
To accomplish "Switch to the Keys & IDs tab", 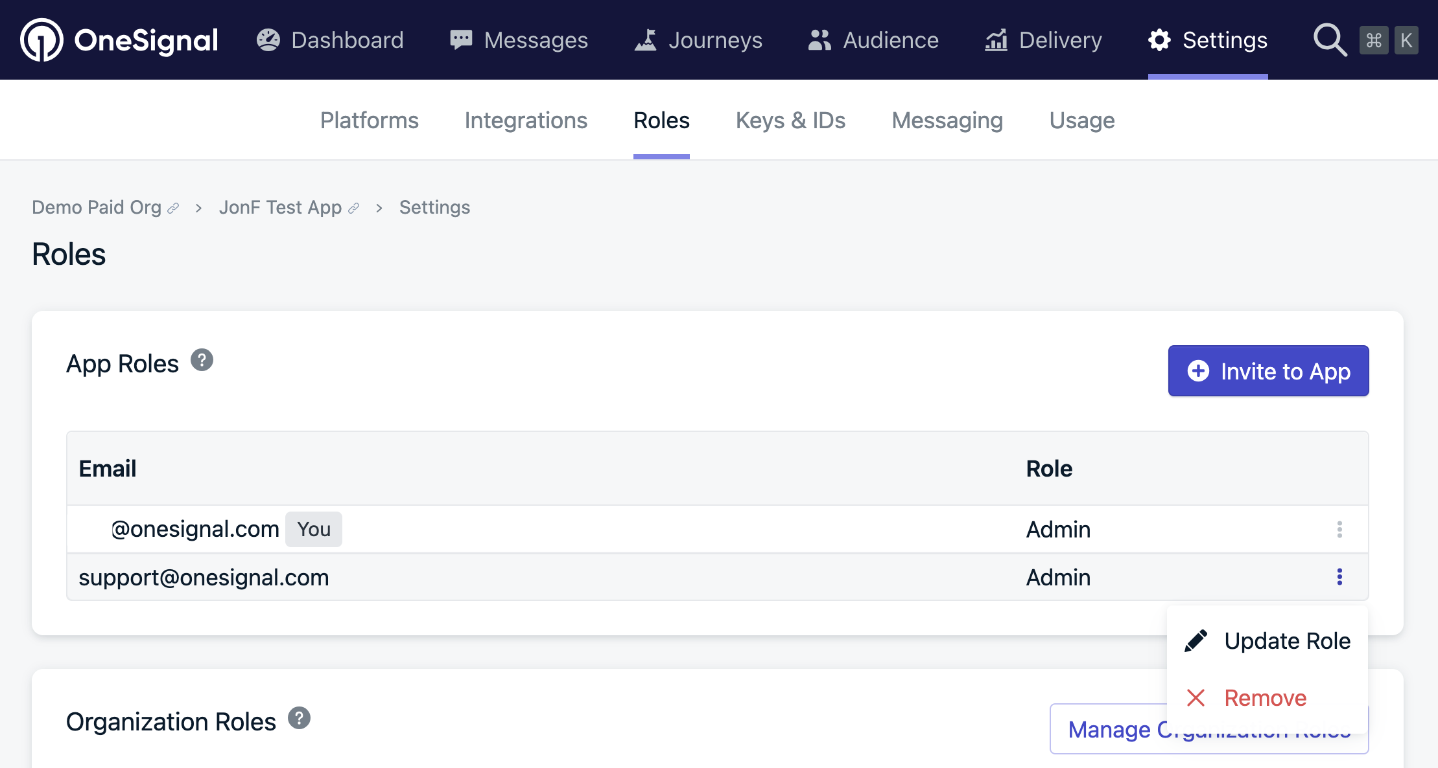I will (790, 120).
